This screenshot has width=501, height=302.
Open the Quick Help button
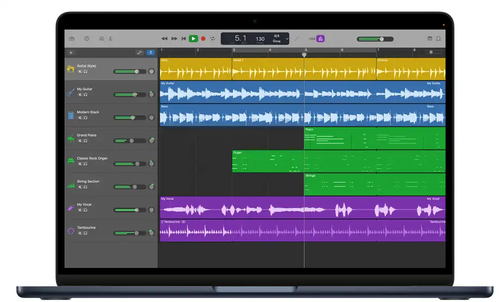click(86, 38)
